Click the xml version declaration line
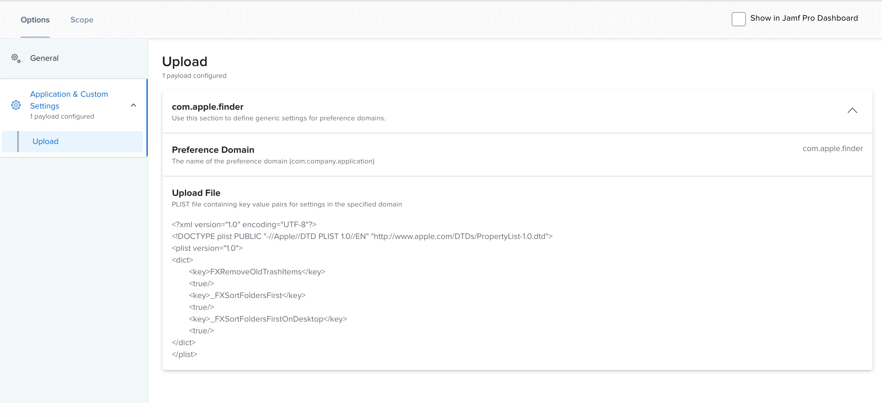The image size is (882, 403). click(244, 225)
